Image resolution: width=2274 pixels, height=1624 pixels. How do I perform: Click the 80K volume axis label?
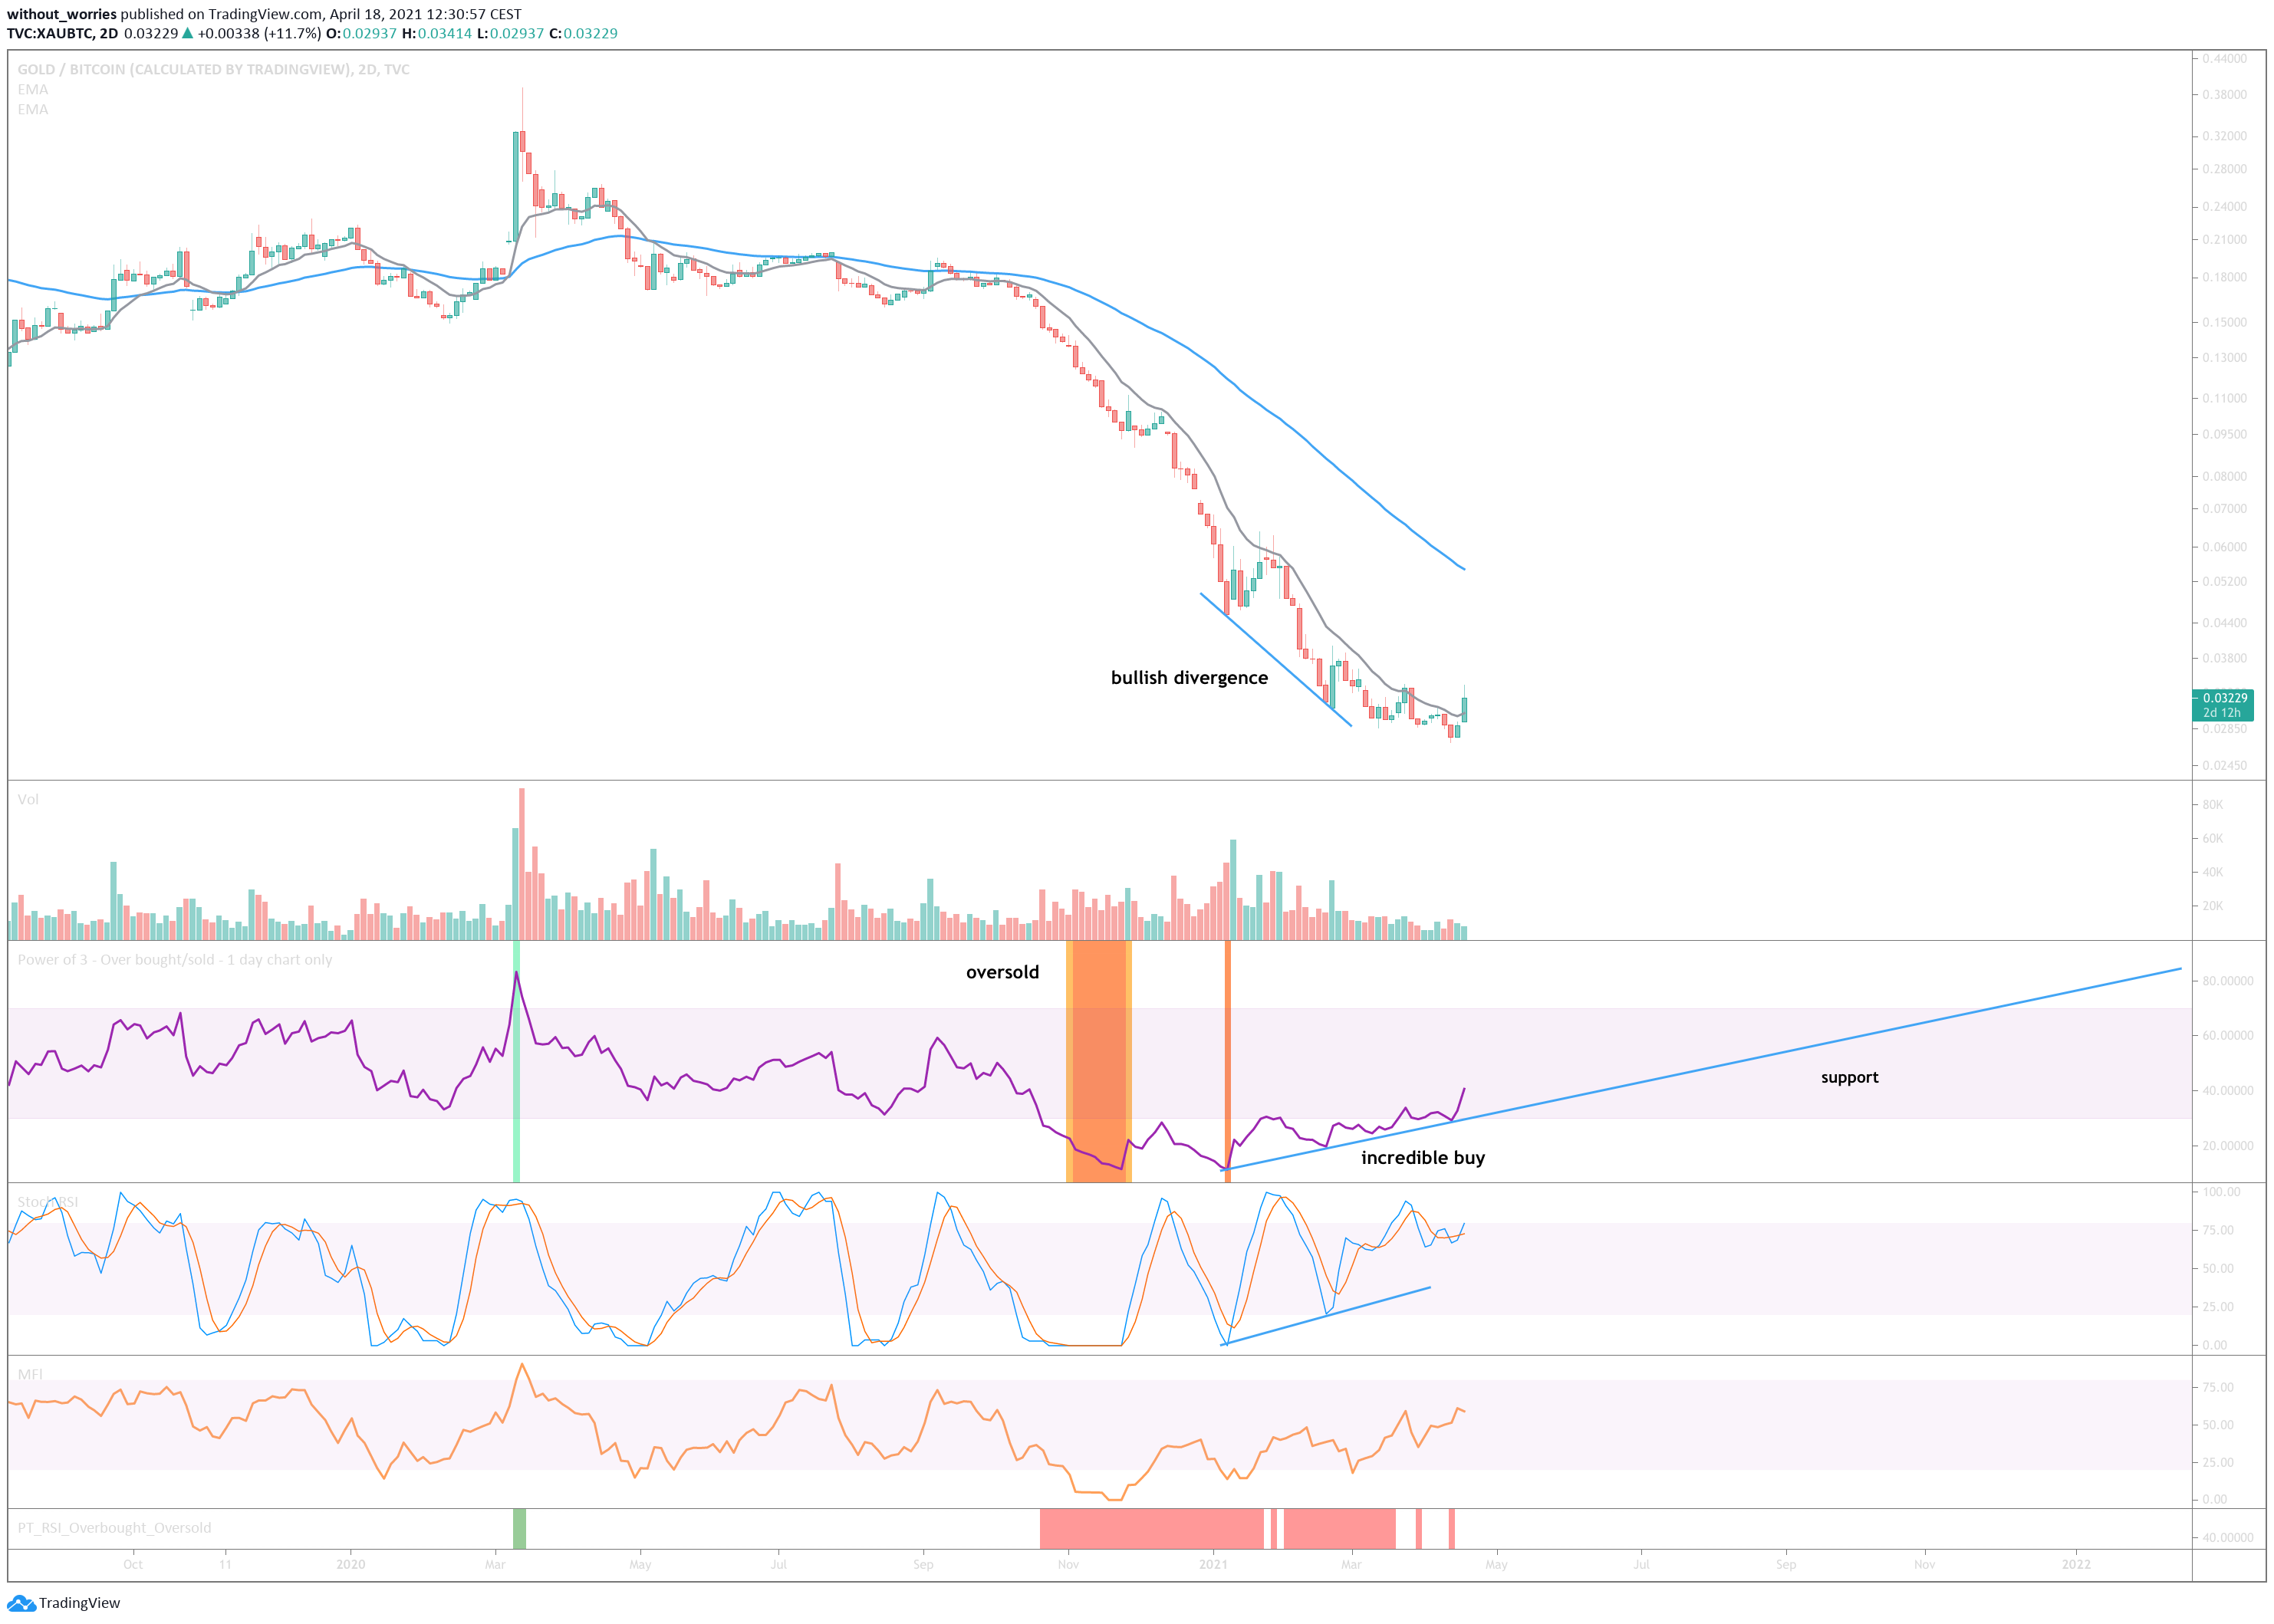pos(2212,804)
